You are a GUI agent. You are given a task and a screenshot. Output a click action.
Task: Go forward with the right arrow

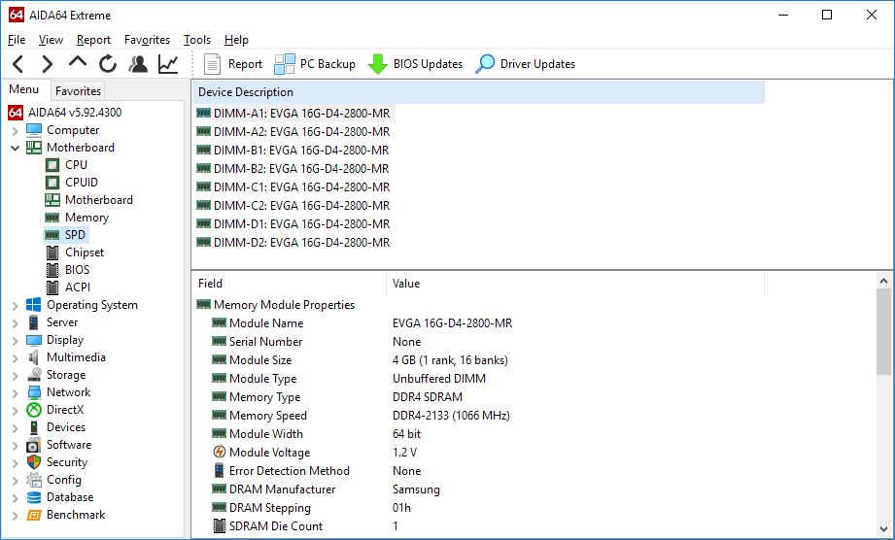(x=48, y=64)
